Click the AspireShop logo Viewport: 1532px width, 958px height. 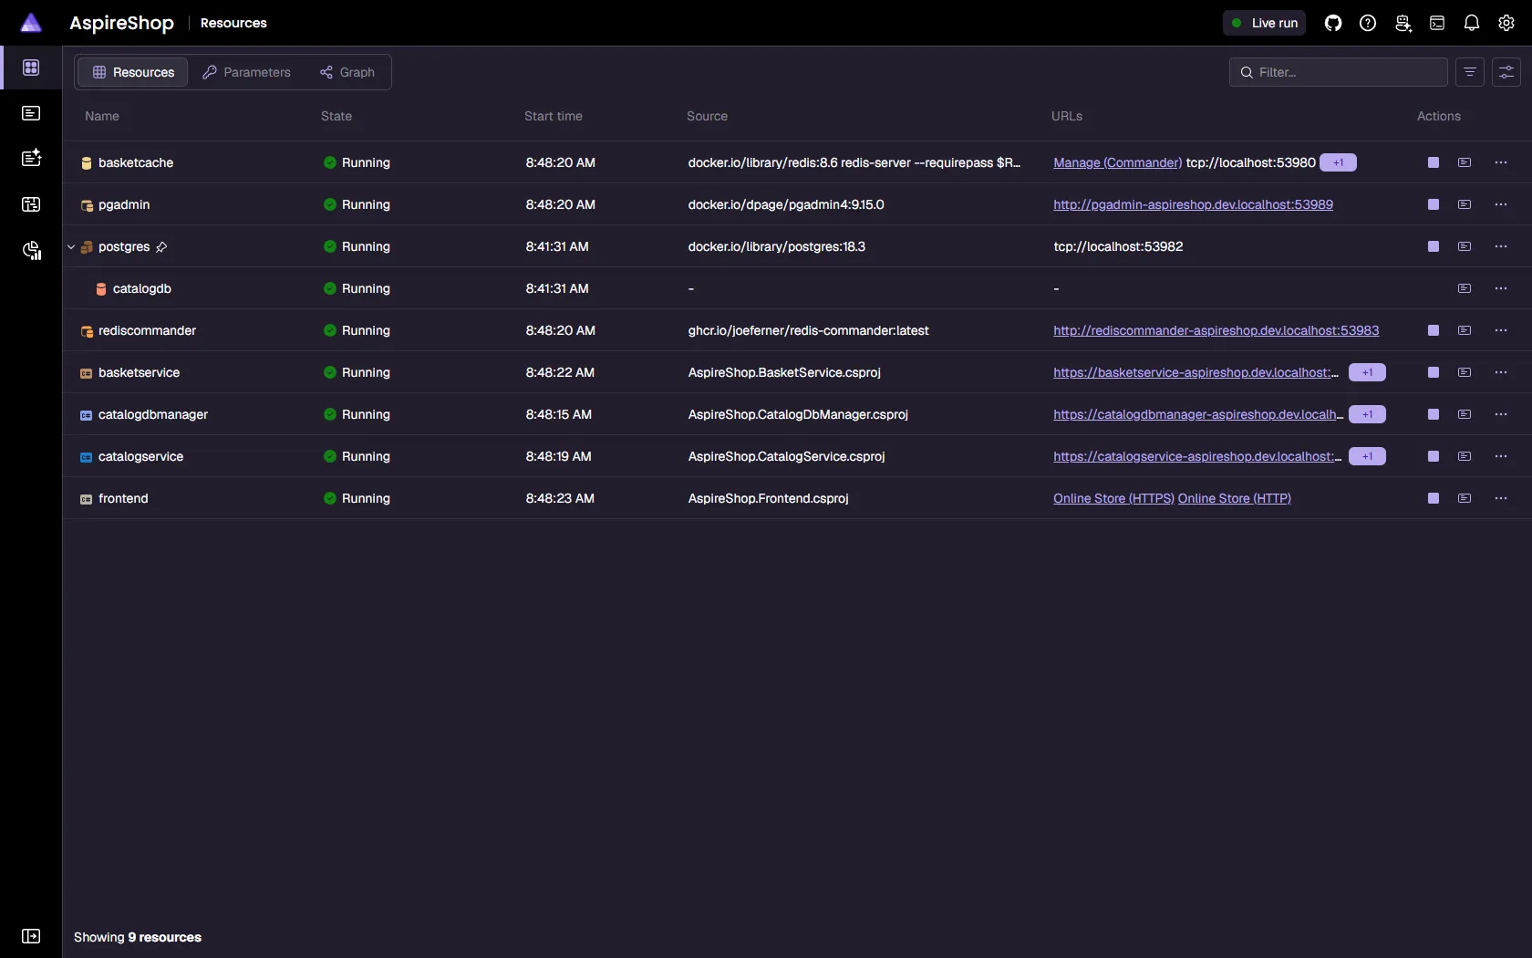click(x=31, y=23)
